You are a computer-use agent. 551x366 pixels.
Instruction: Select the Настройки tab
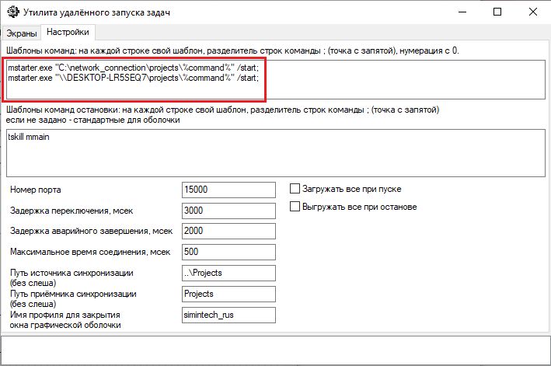coord(68,32)
